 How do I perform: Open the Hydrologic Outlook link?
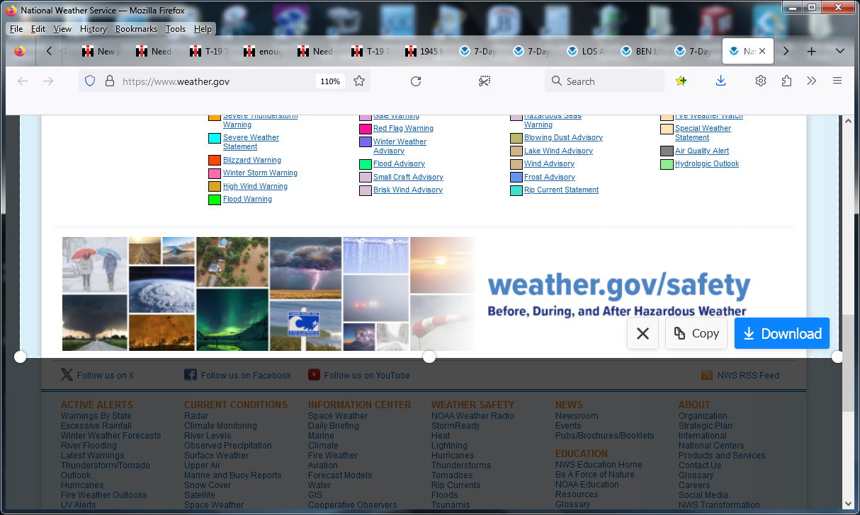click(707, 164)
